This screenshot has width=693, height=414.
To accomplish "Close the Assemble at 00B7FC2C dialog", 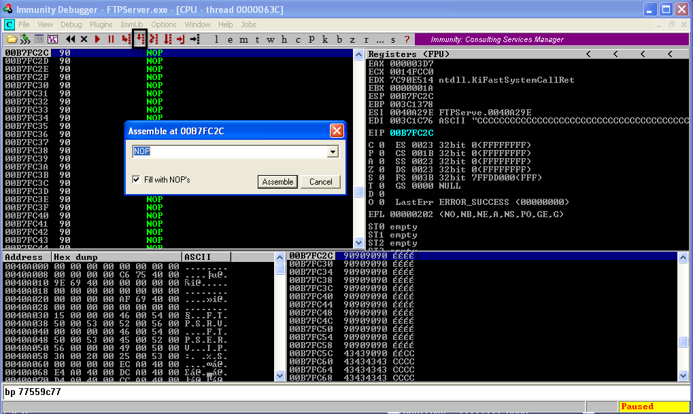I will click(x=337, y=130).
